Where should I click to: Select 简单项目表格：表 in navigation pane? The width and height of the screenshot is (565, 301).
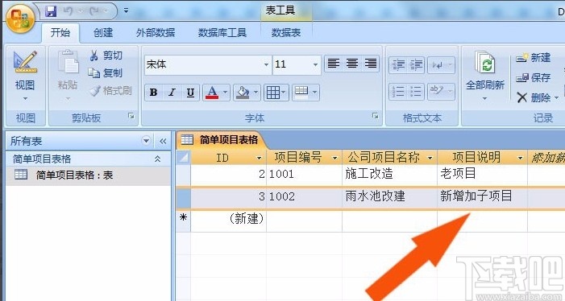88,175
